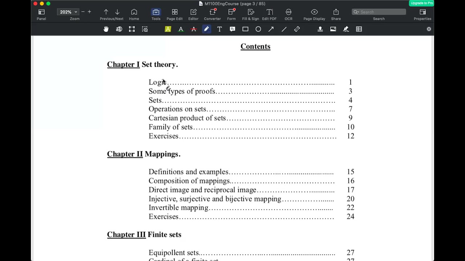The width and height of the screenshot is (465, 261).
Task: Select the Stamp tool
Action: (x=320, y=29)
